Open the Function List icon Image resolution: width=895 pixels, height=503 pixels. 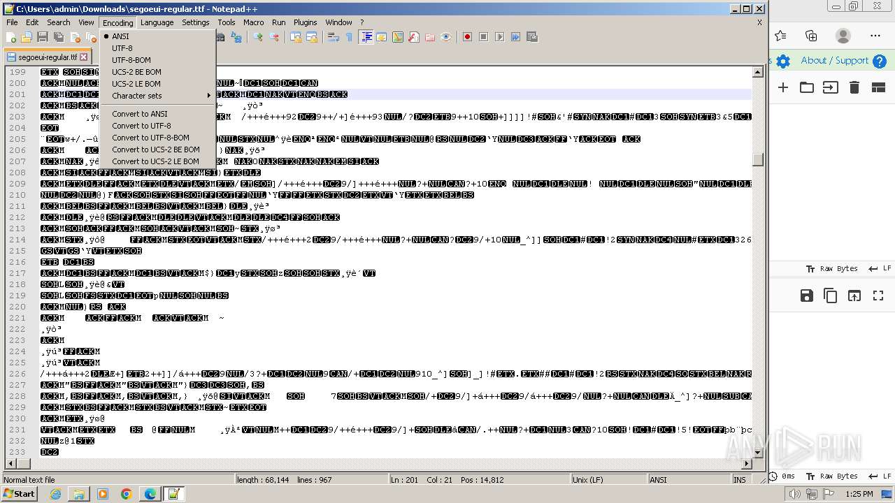click(414, 37)
